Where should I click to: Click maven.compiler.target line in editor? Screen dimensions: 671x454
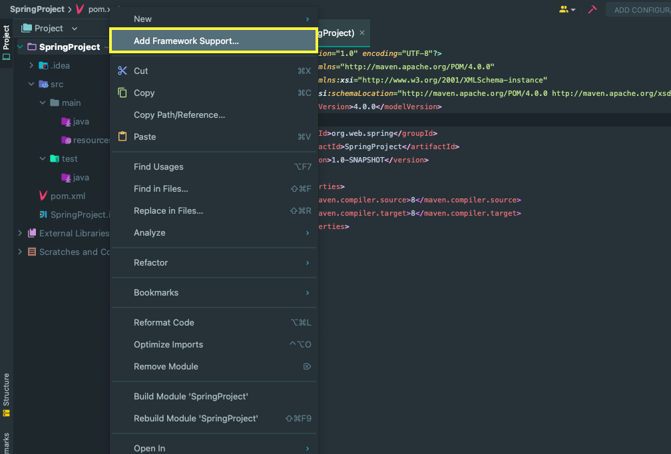click(419, 213)
